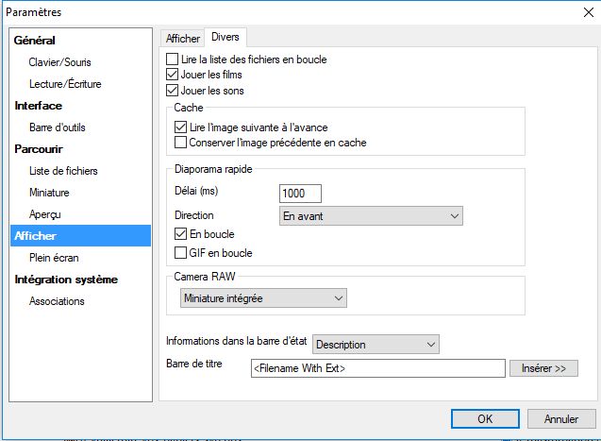Disable 'Lire l'image suivante à l'avance'

coord(181,127)
